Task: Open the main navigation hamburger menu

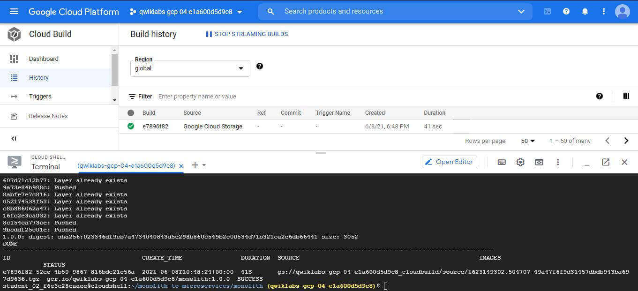Action: point(14,11)
